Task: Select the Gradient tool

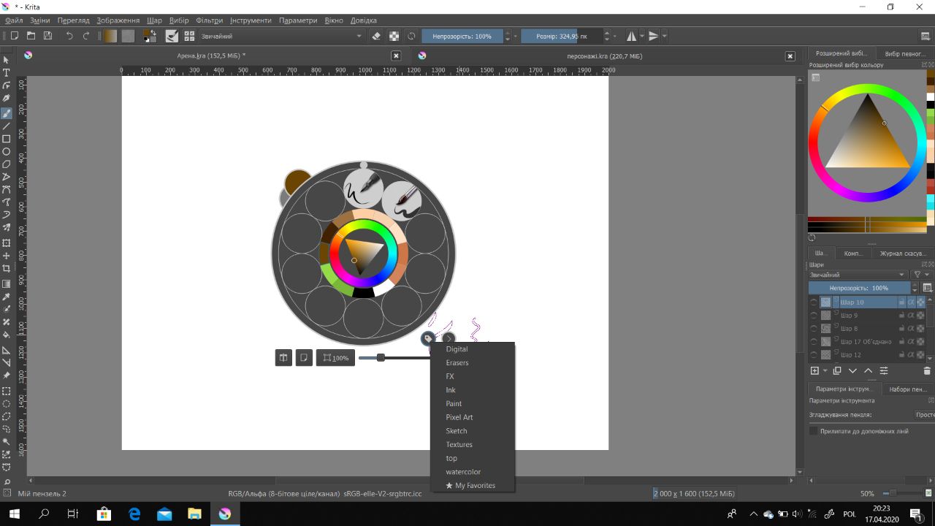Action: 7,283
